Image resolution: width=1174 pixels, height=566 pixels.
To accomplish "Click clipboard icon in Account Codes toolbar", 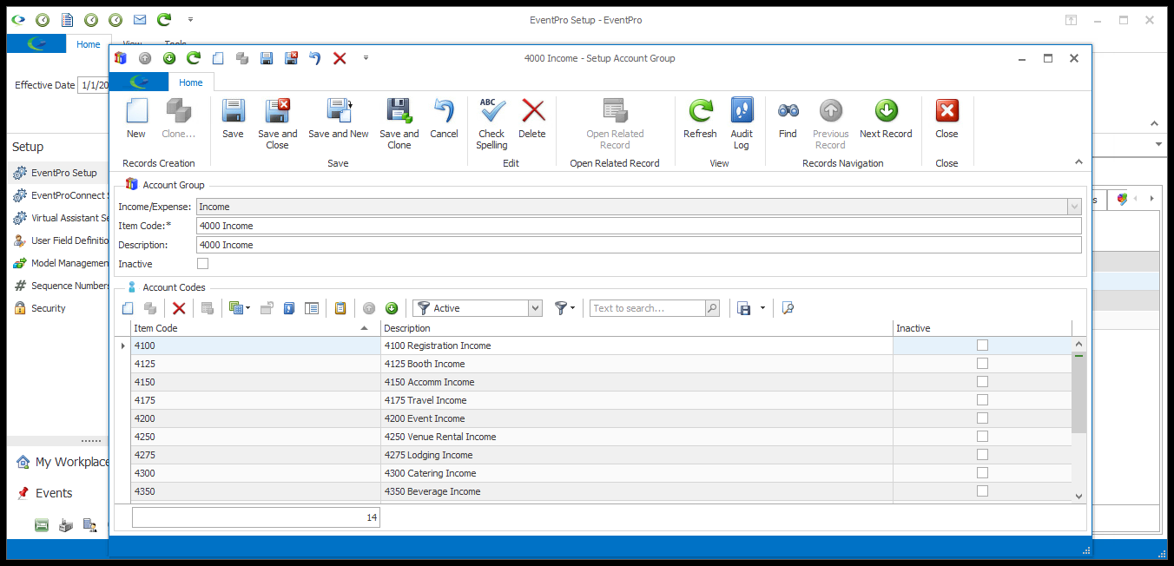I will tap(340, 308).
